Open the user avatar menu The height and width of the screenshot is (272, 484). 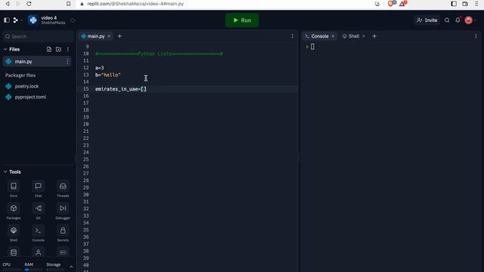pos(469,20)
